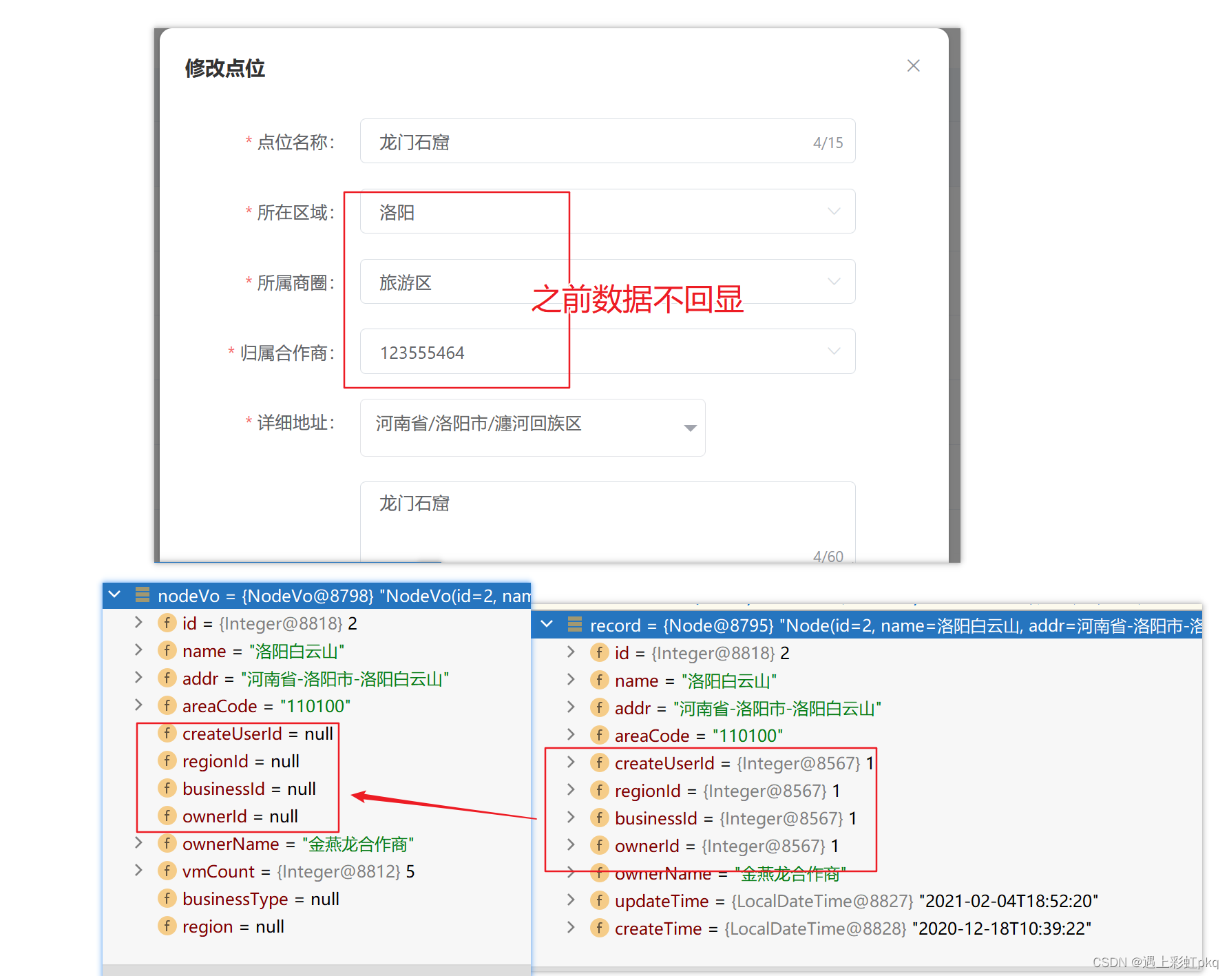Expand the id field under nodeVo
1229x976 pixels.
pos(138,623)
